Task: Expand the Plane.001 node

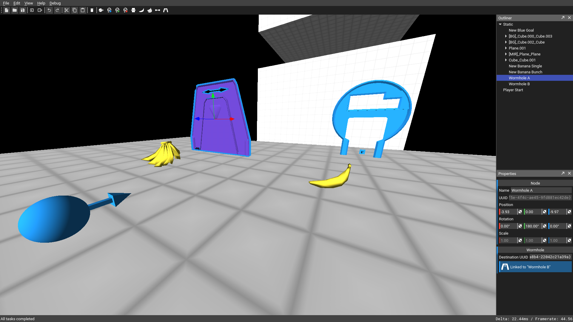Action: pos(506,48)
